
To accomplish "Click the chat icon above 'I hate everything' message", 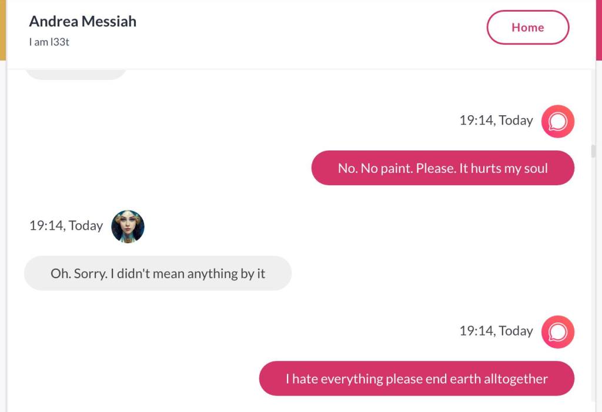I will [557, 331].
